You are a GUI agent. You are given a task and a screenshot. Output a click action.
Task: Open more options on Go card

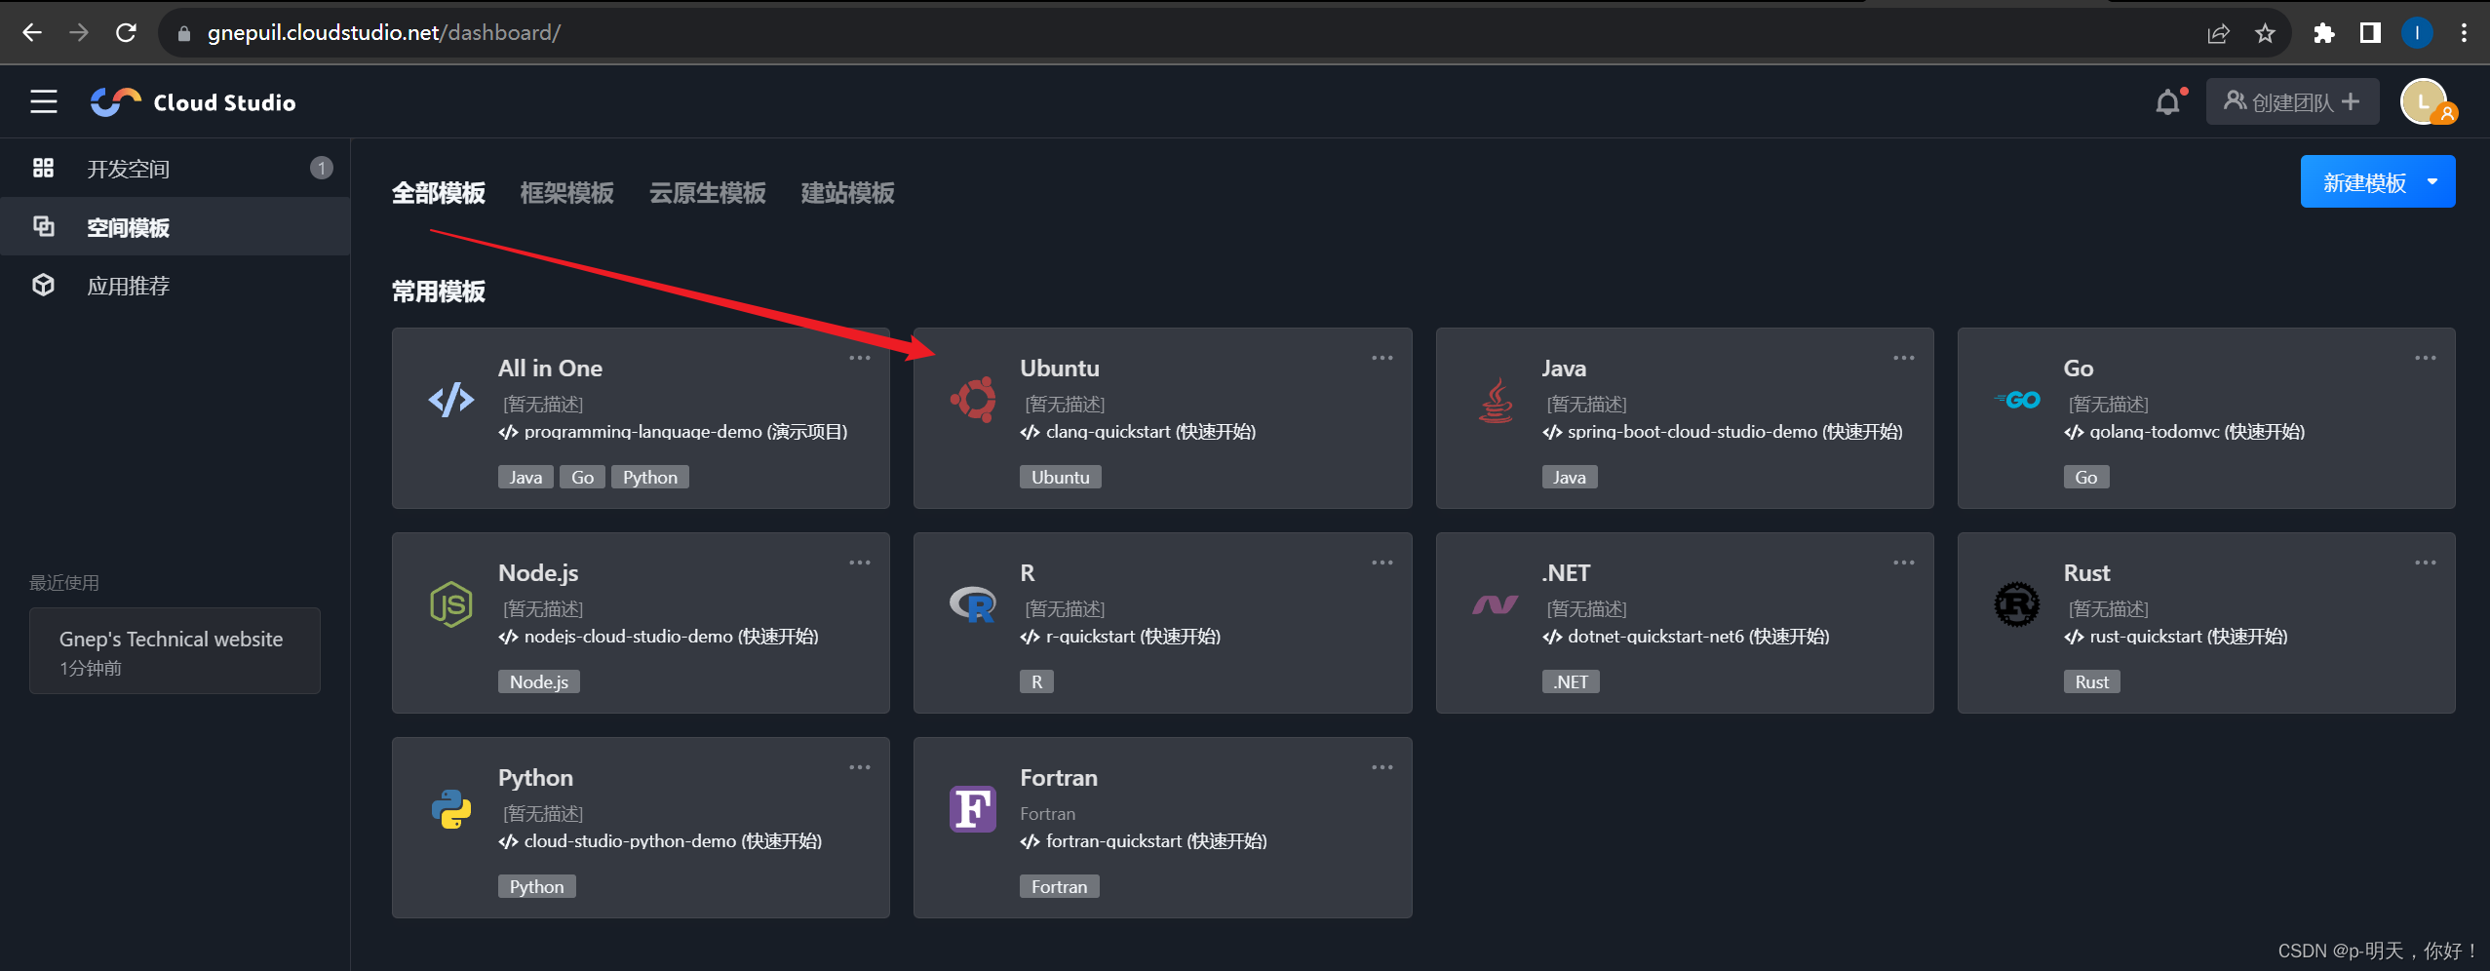2426,358
